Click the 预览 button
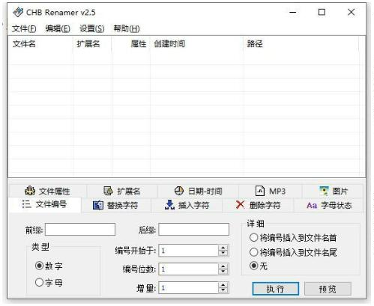Viewport: 374px width, 306px height. [328, 289]
